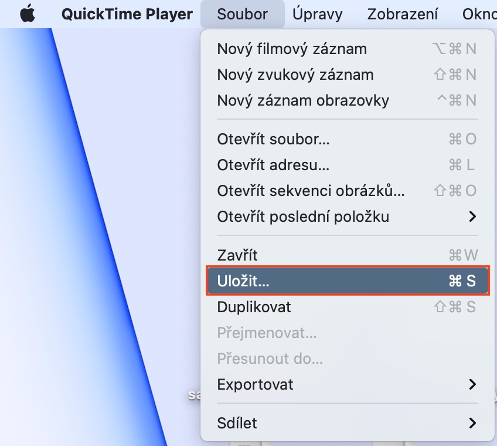Image resolution: width=497 pixels, height=446 pixels.
Task: Expand Otevřít poslední položku submenu
Action: coord(348,217)
